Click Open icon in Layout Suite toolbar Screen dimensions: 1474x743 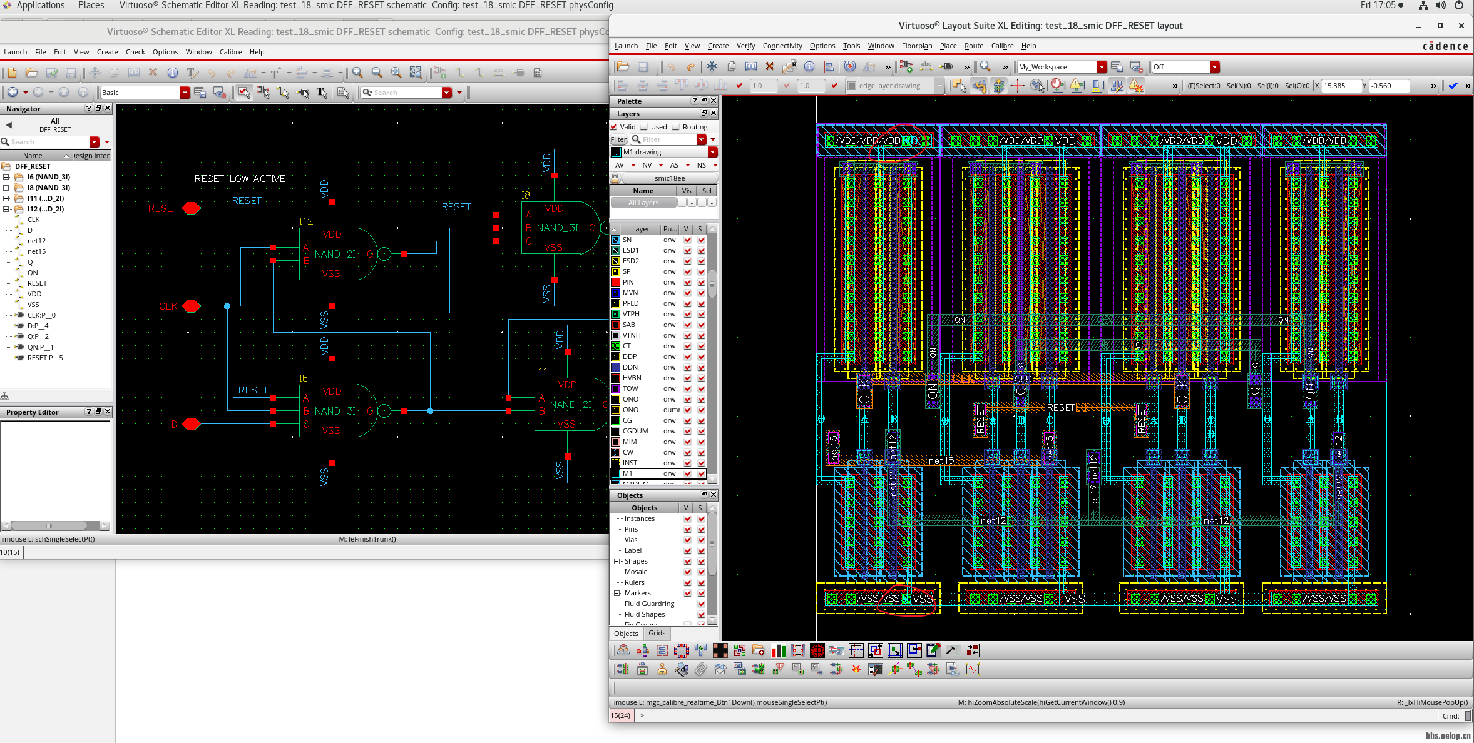point(623,66)
